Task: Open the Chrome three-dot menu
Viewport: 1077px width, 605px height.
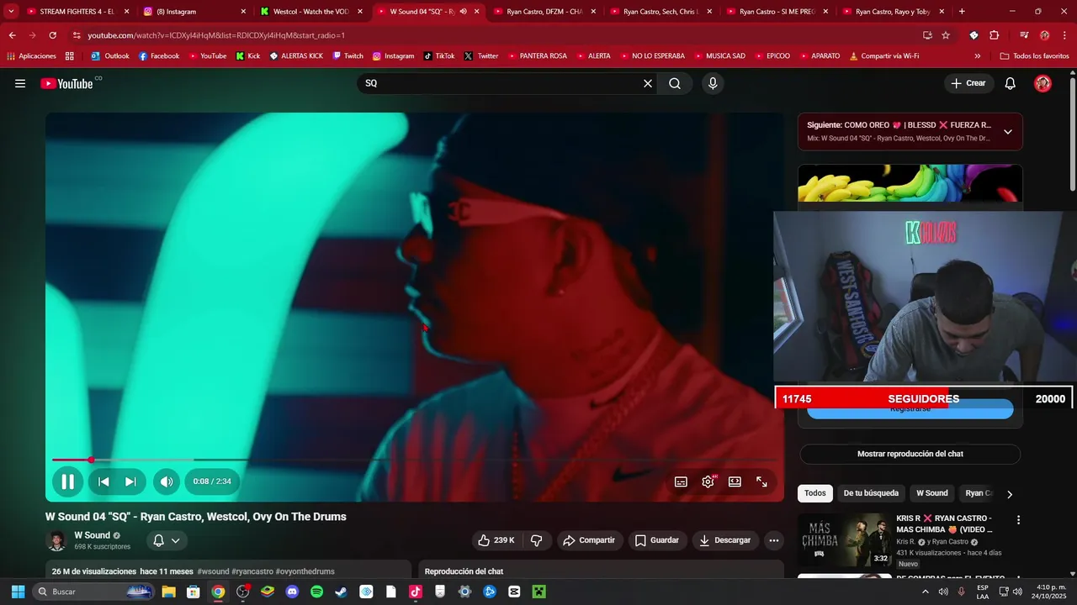Action: click(x=1064, y=35)
